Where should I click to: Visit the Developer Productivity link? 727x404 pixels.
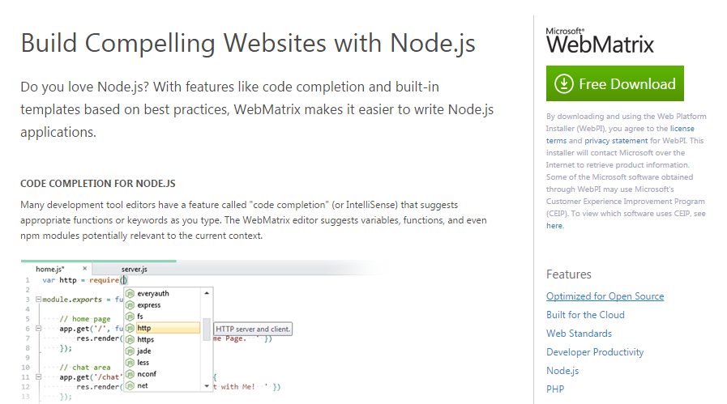tap(595, 351)
